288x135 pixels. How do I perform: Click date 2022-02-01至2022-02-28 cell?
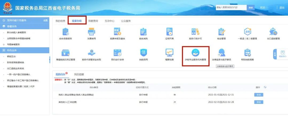coord(221,102)
